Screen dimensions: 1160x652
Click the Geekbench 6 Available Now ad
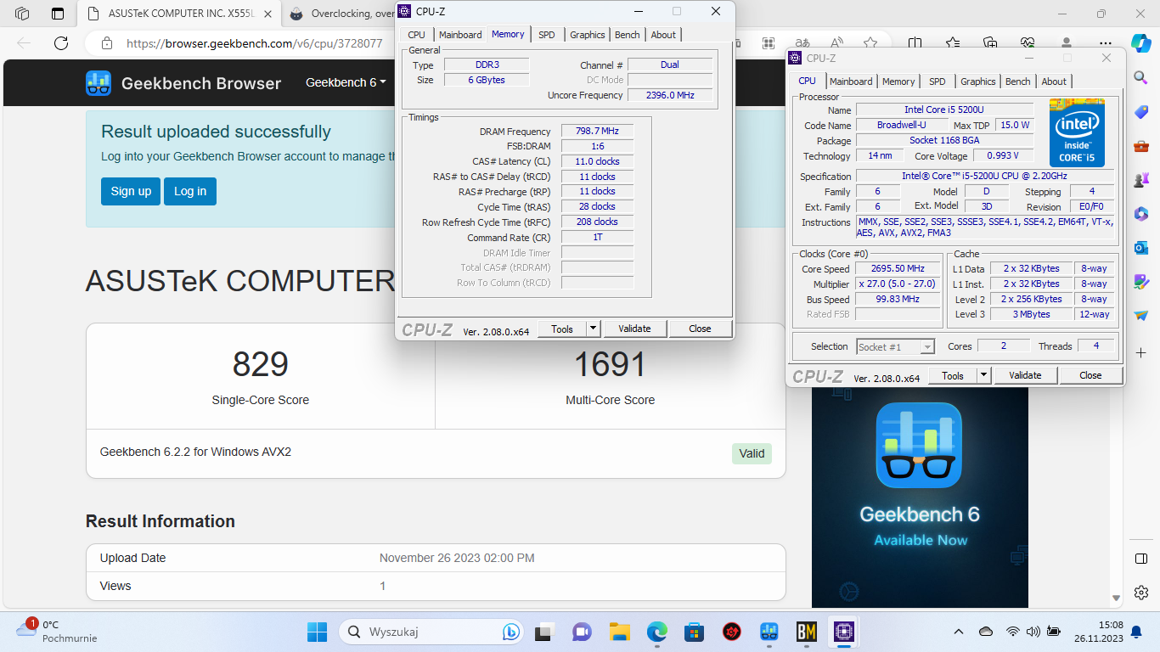pyautogui.click(x=920, y=497)
